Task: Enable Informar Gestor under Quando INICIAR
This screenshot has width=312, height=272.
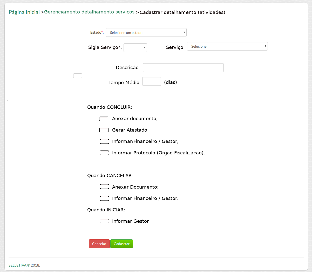Action: [104, 221]
